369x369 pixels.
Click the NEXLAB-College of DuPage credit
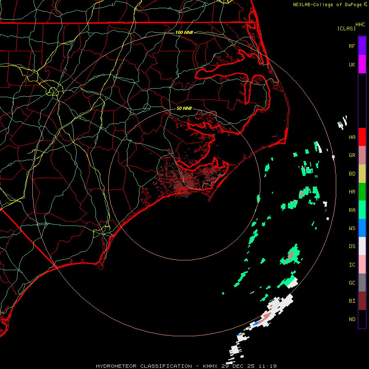click(330, 5)
